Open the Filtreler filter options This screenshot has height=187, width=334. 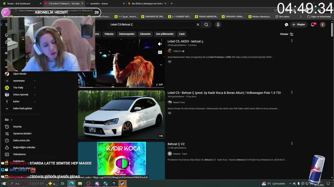pos(287,34)
